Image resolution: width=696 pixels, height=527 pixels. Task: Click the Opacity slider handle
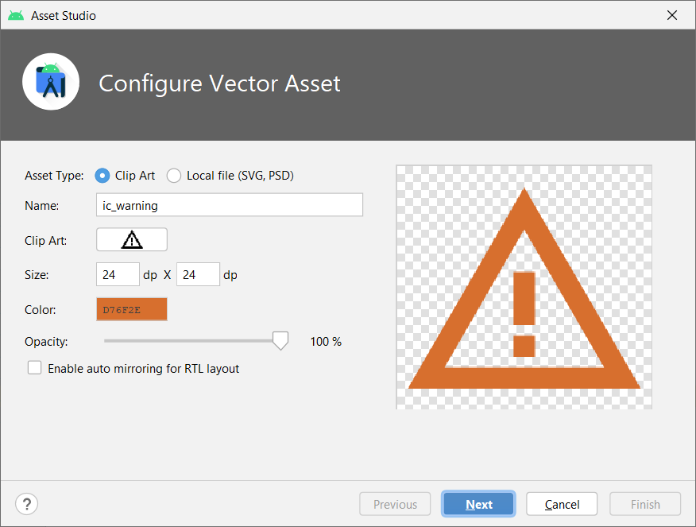point(280,340)
